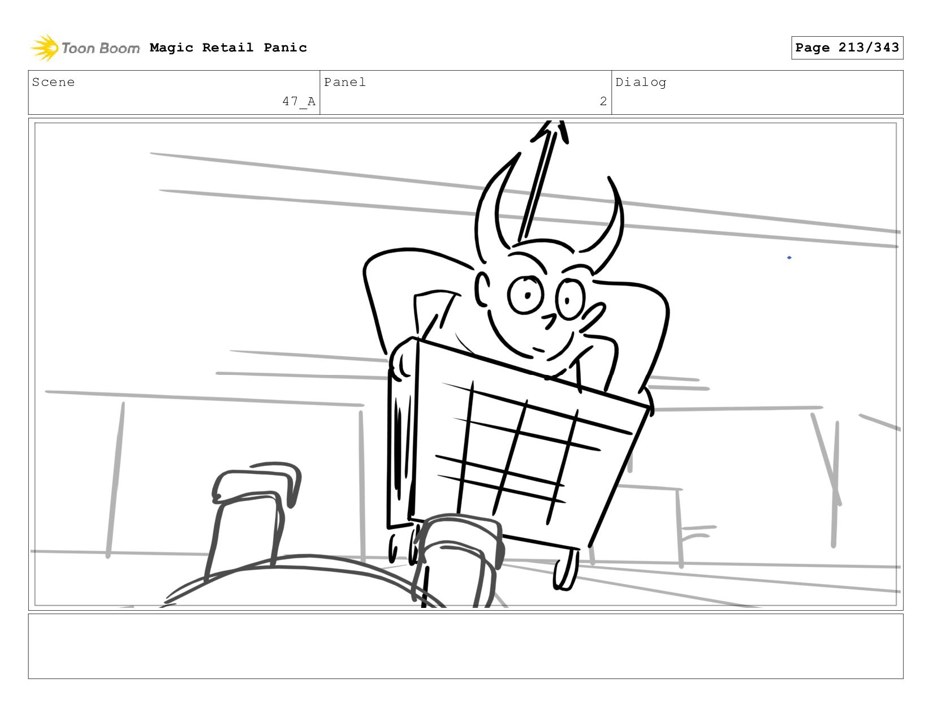This screenshot has width=933, height=721.
Task: Select the scene number '47_A'
Action: pyautogui.click(x=299, y=101)
